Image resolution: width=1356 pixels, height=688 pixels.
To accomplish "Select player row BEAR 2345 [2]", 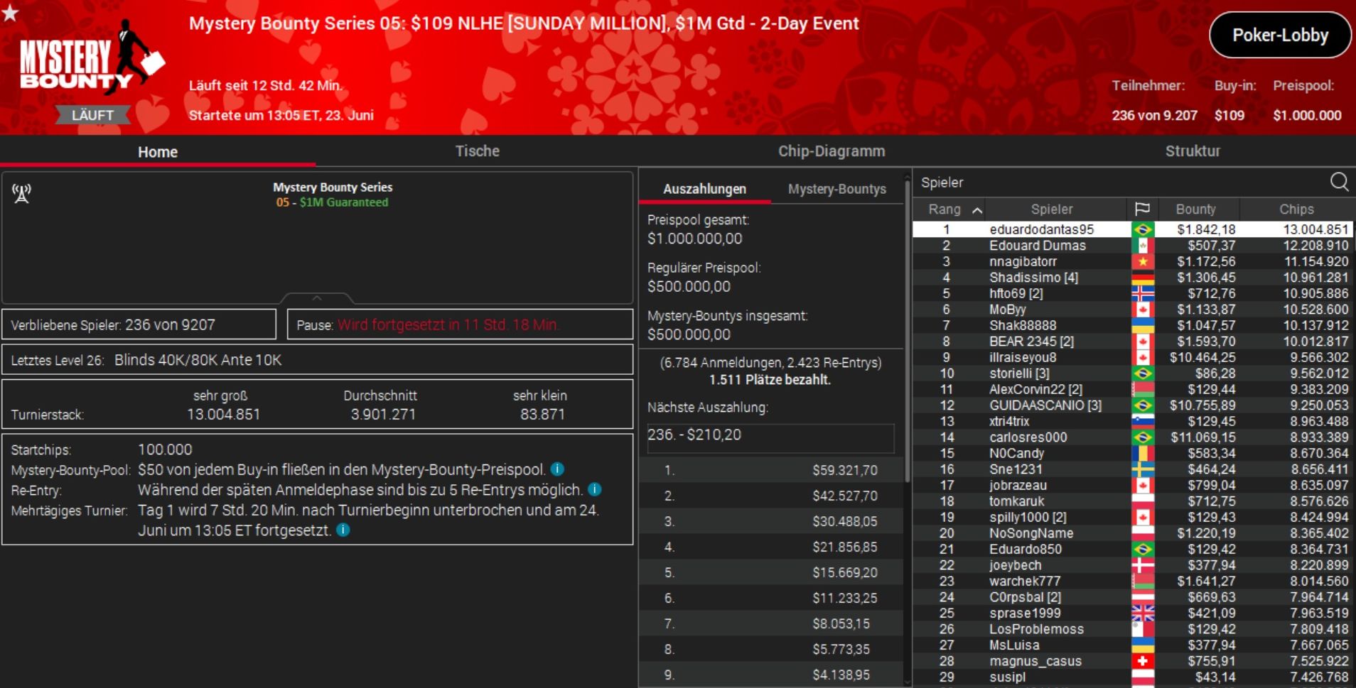I will [1133, 342].
